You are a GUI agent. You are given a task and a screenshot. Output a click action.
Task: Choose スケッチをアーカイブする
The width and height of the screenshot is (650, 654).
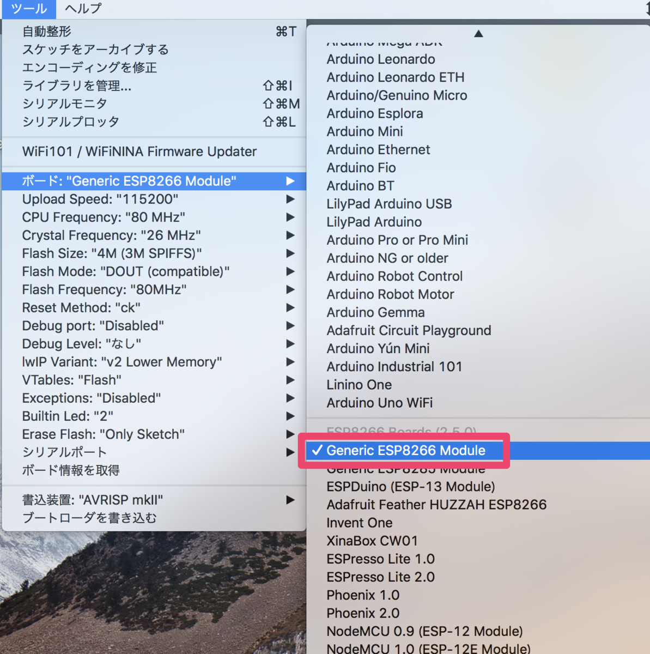pyautogui.click(x=154, y=50)
